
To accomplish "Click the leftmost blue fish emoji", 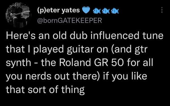I will point(97,11).
